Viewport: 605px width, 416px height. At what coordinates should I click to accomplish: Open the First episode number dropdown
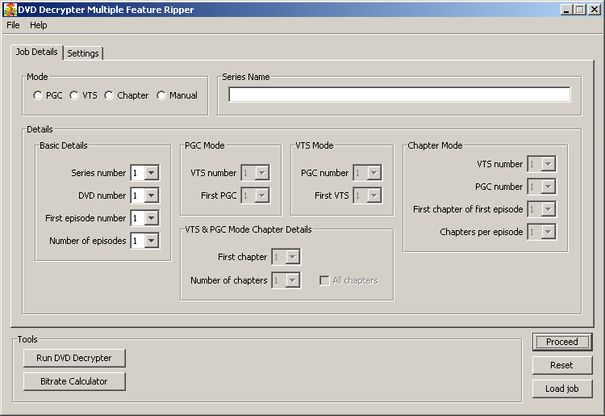pyautogui.click(x=152, y=218)
